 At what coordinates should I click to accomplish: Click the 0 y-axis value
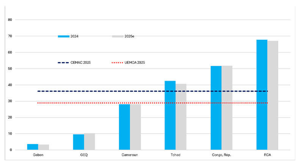tap(11, 150)
